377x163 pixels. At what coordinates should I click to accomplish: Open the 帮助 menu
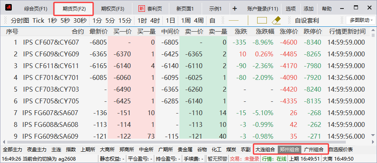[326, 9]
